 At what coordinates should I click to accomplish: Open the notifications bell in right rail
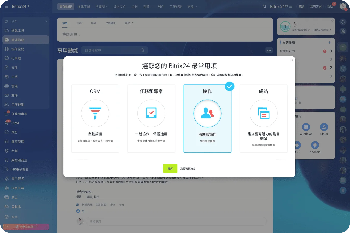click(343, 22)
